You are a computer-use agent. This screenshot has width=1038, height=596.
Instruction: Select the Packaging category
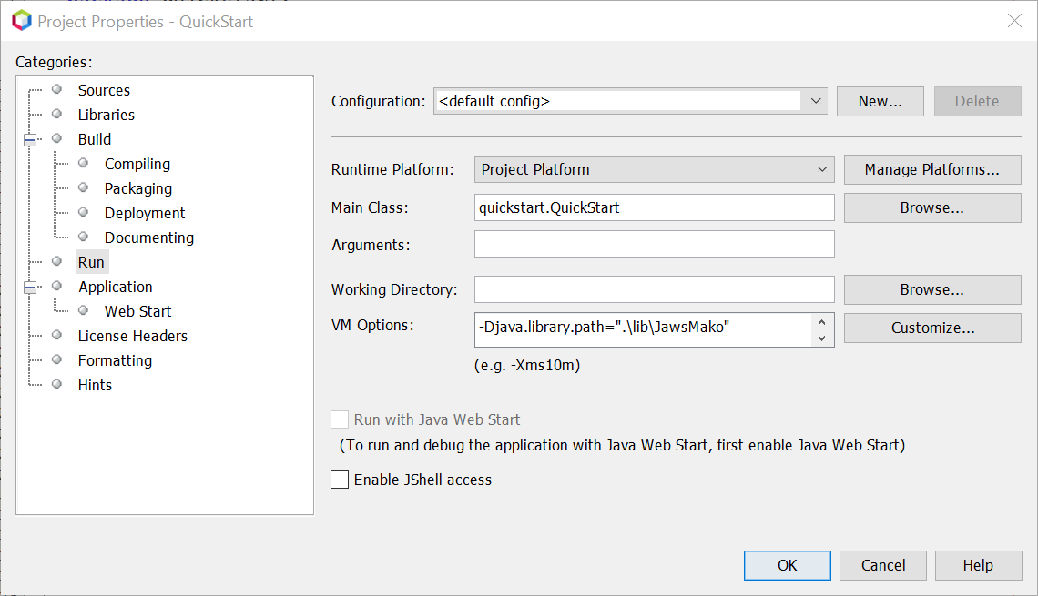point(137,188)
